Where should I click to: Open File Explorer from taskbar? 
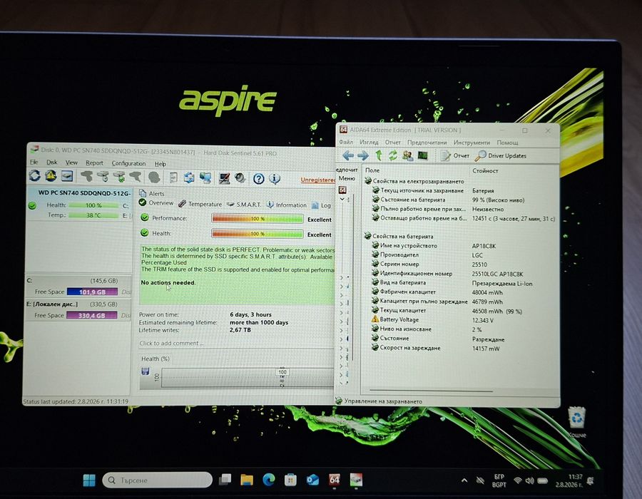coord(247,479)
